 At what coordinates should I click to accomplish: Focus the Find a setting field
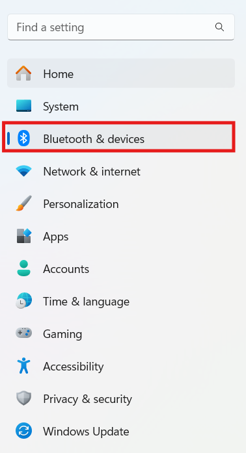click(x=121, y=27)
